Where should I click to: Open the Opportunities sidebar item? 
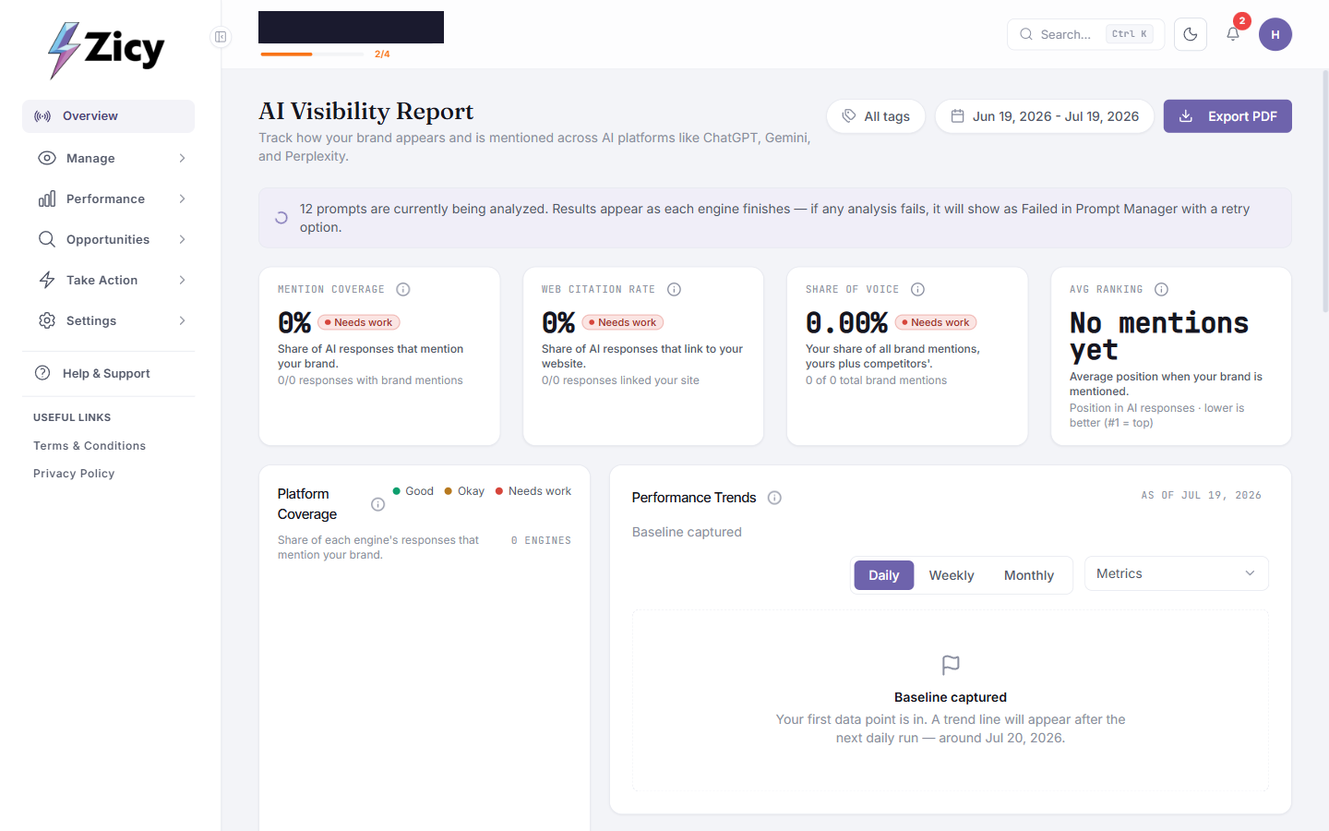point(108,239)
